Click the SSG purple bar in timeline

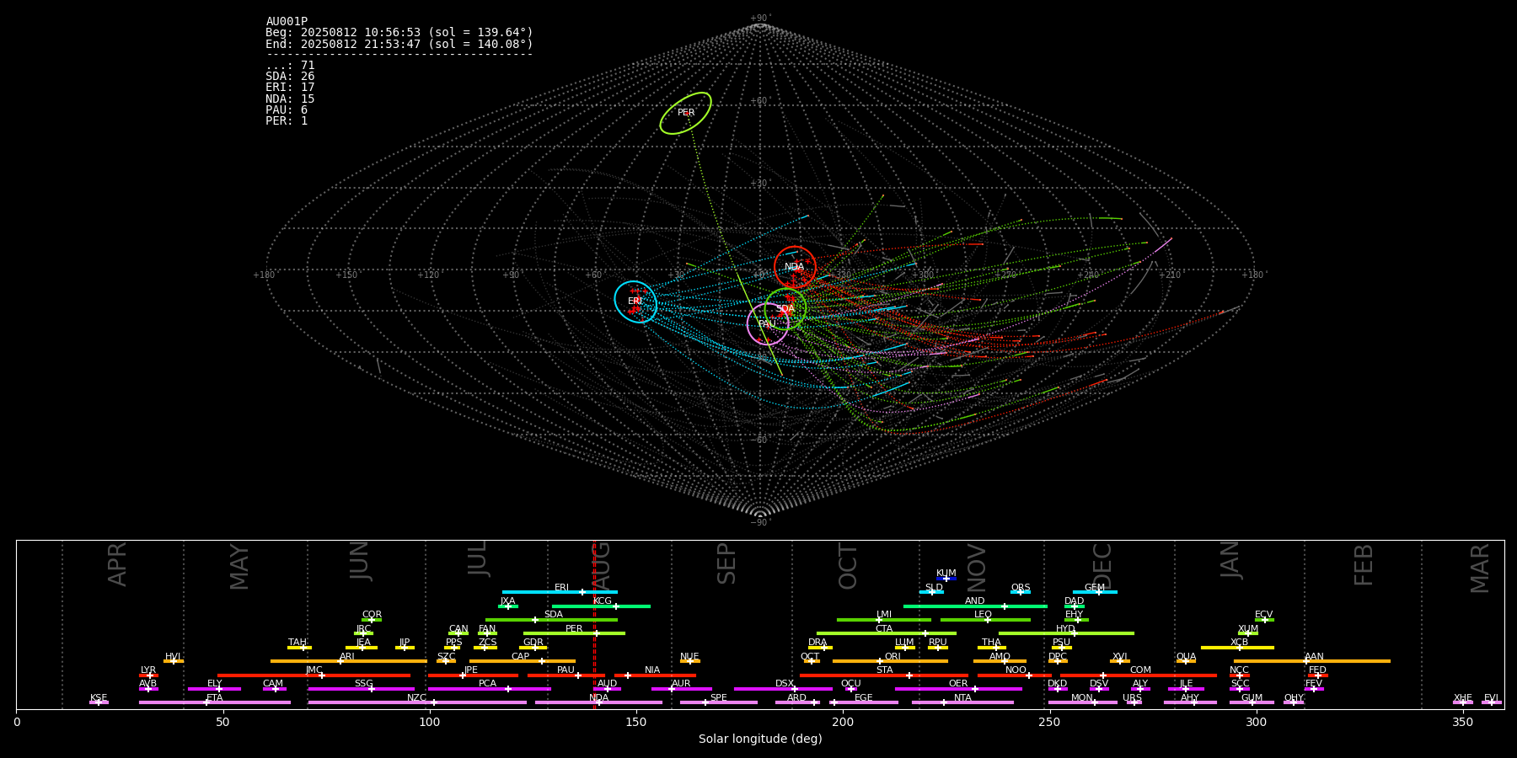click(x=361, y=689)
